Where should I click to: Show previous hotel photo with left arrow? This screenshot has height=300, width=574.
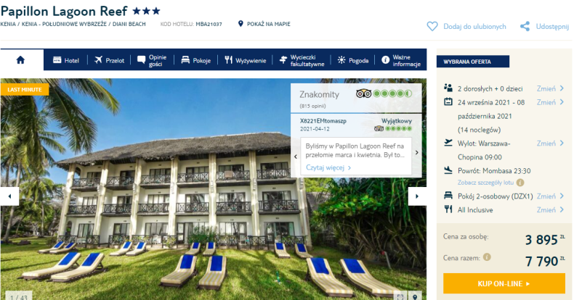9,196
